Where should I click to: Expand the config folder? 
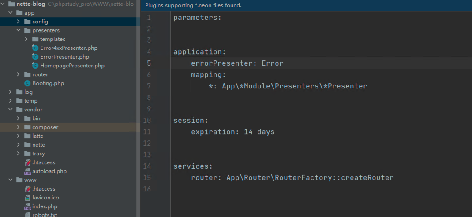click(18, 22)
